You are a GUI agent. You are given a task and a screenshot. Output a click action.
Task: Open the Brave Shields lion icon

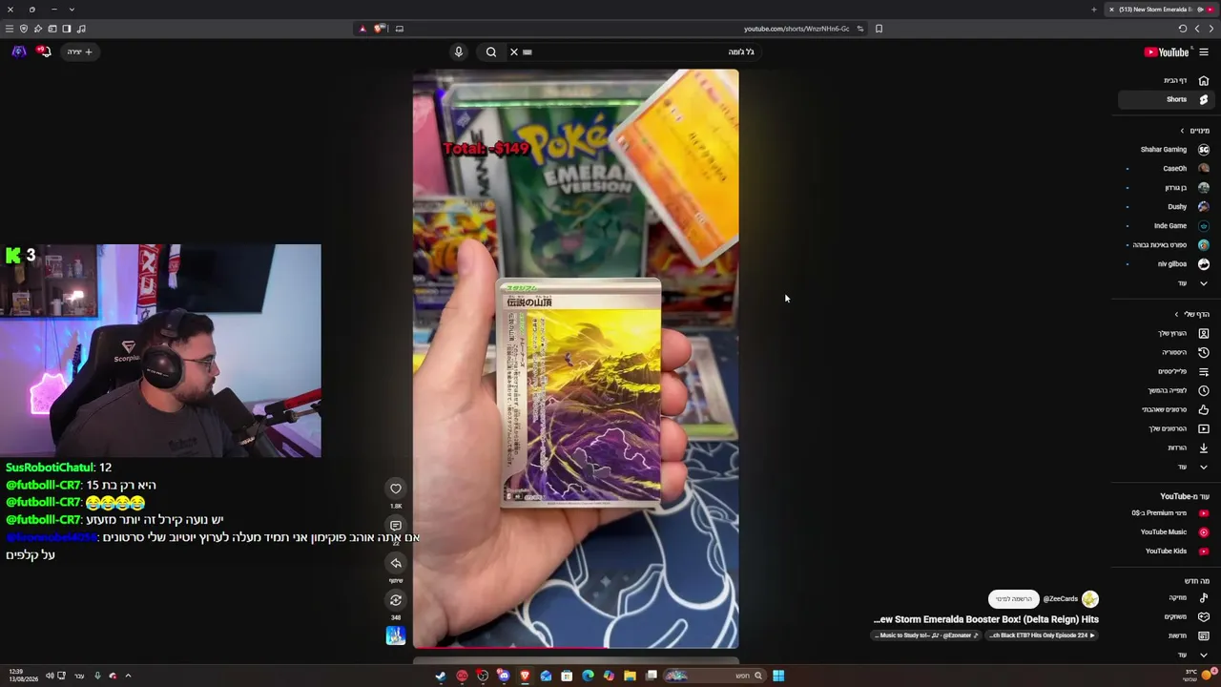point(380,29)
